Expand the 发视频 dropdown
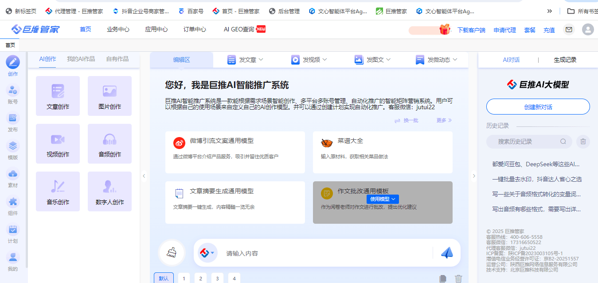This screenshot has height=283, width=598. tap(309, 60)
